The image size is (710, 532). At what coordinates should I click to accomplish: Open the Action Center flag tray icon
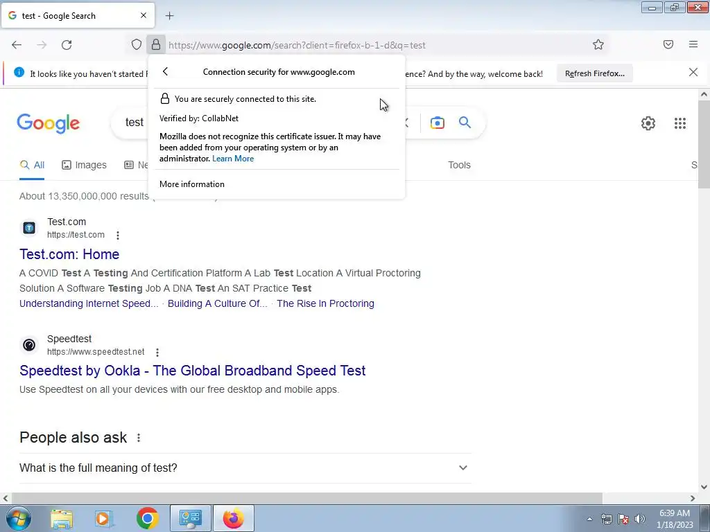click(x=623, y=519)
